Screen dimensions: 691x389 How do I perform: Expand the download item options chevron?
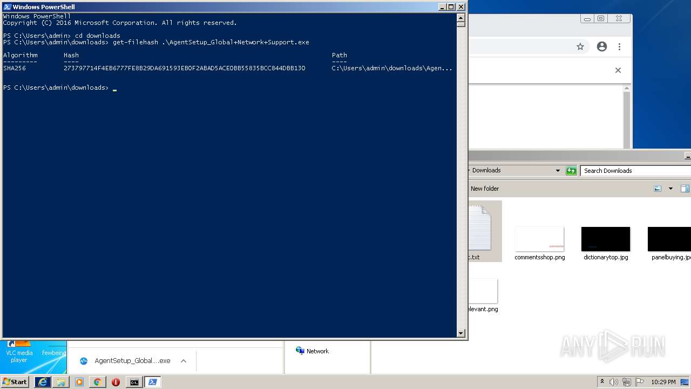(184, 361)
